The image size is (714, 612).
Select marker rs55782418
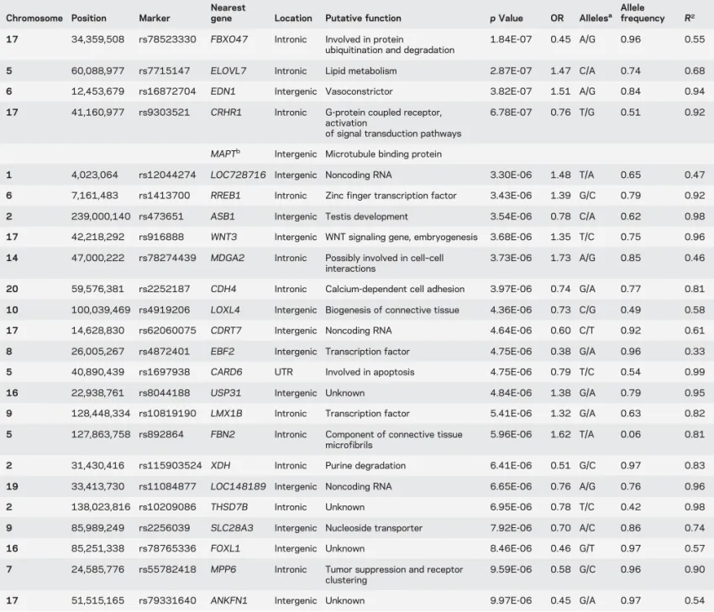(167, 569)
